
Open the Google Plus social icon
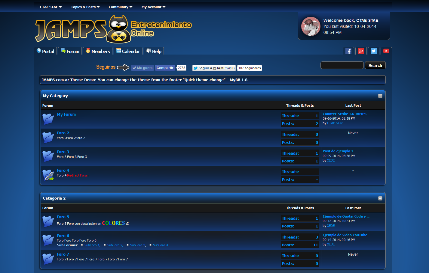point(361,51)
